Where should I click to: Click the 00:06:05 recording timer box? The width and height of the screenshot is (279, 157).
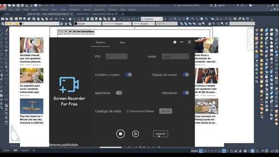160,134
